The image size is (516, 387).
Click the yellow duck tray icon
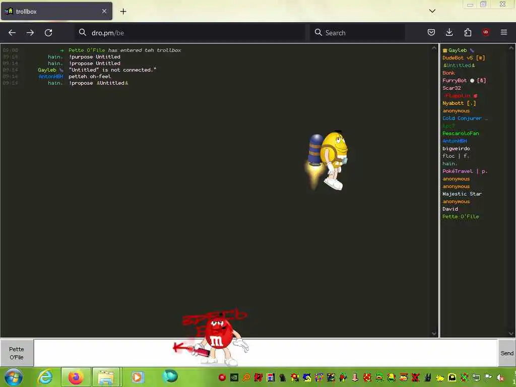click(440, 378)
